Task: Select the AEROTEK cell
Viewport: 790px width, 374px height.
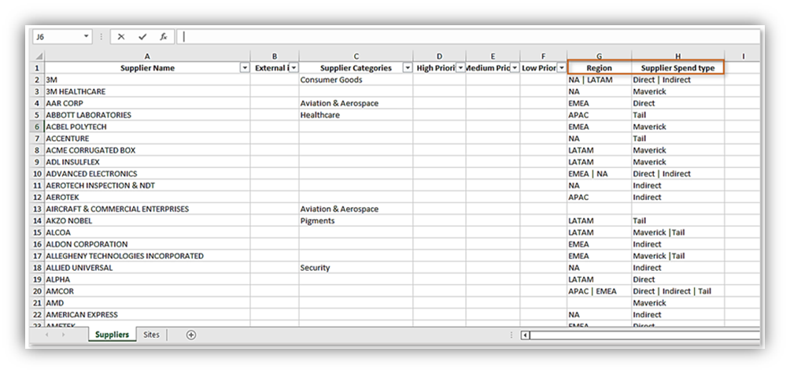Action: point(148,197)
